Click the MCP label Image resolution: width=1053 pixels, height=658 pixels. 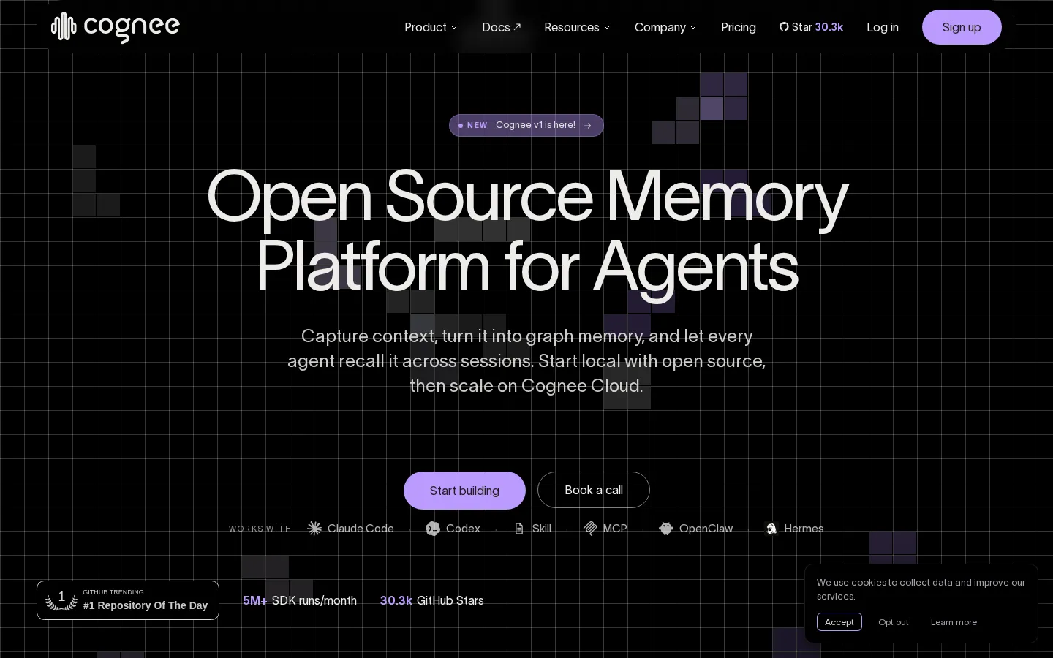pos(615,529)
